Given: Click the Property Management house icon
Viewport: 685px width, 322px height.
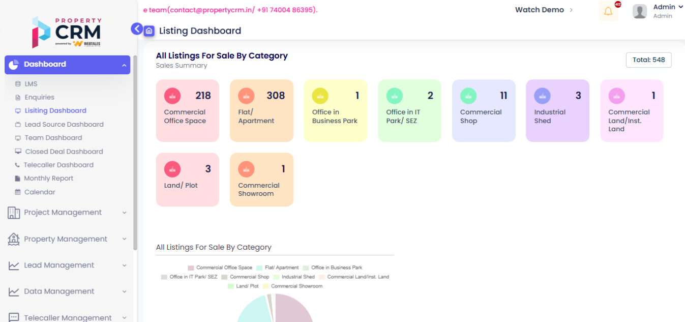Looking at the screenshot, I should [14, 239].
